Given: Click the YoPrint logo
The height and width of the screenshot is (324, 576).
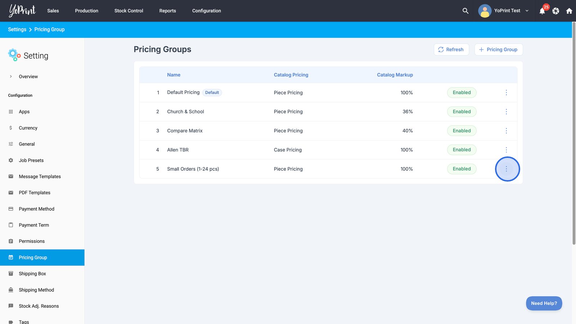Looking at the screenshot, I should (22, 11).
